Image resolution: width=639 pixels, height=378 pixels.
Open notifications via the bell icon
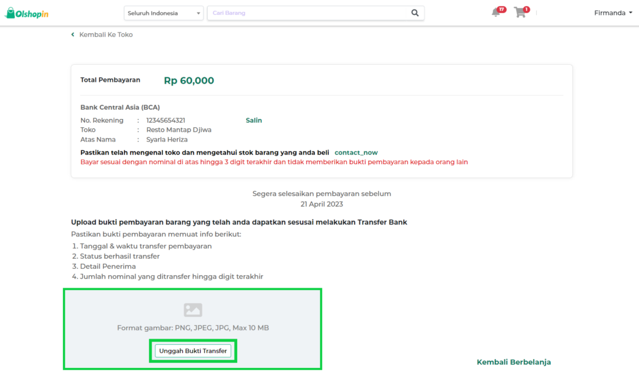[496, 12]
